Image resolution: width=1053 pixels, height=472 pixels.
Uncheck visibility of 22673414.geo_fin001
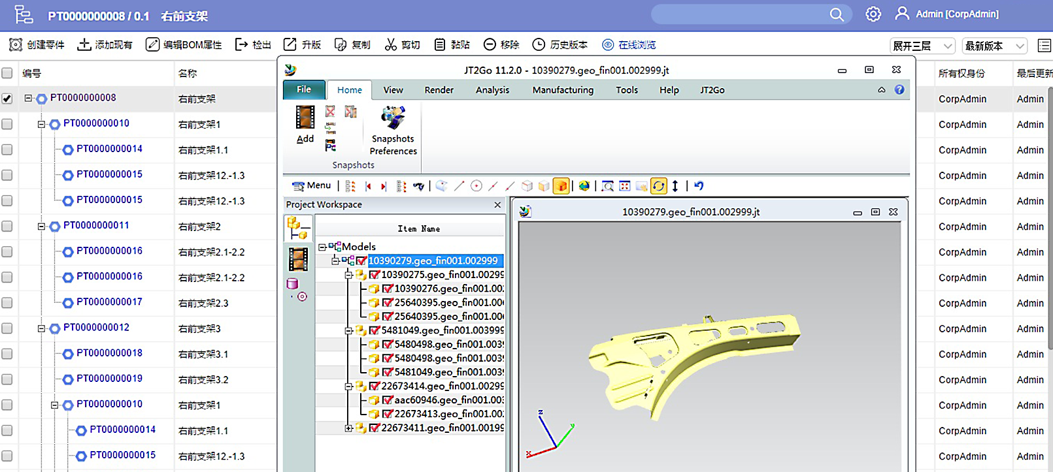(375, 386)
